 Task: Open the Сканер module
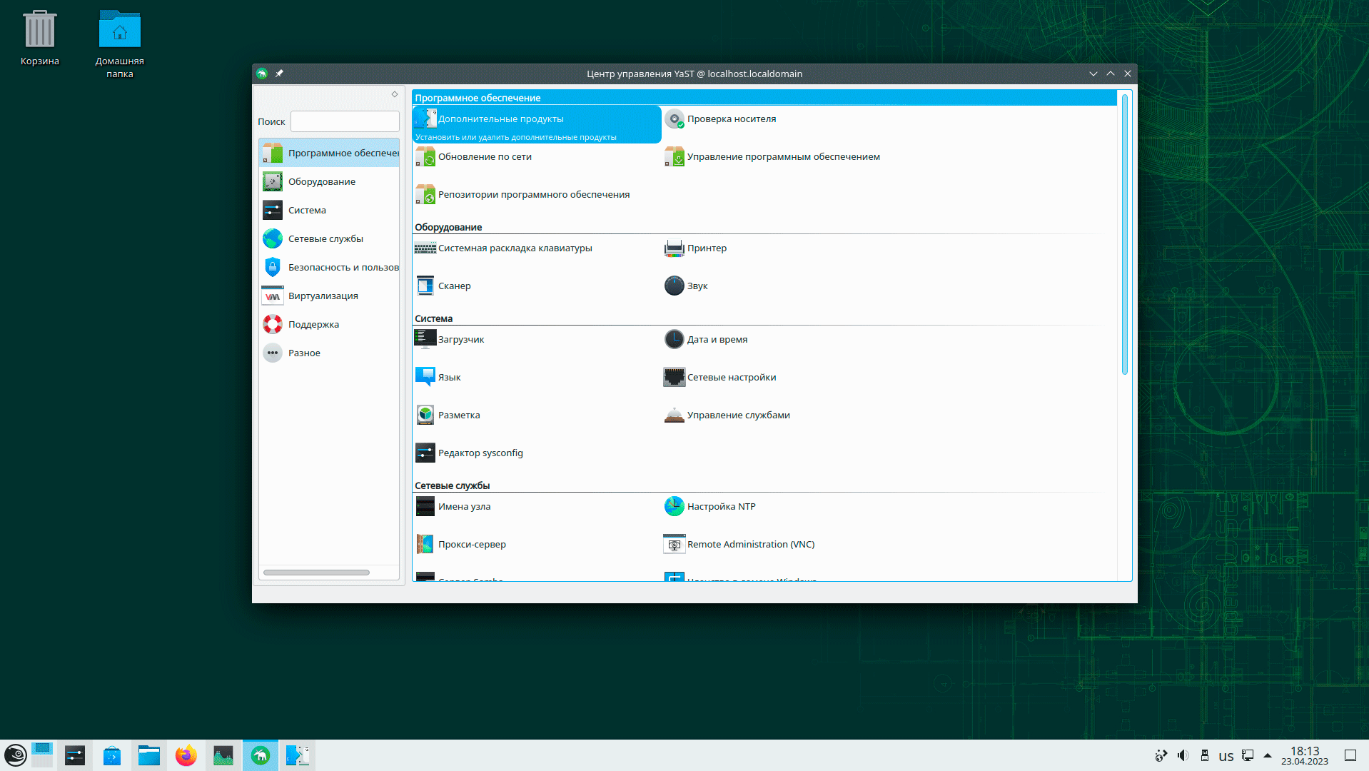click(x=454, y=286)
